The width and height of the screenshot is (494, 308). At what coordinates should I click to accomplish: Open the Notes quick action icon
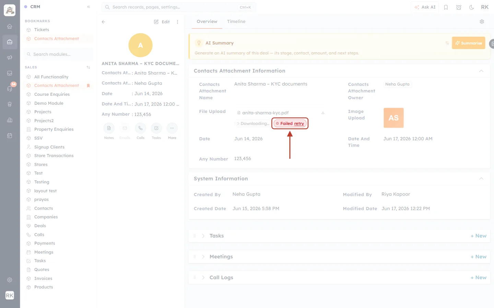[109, 128]
